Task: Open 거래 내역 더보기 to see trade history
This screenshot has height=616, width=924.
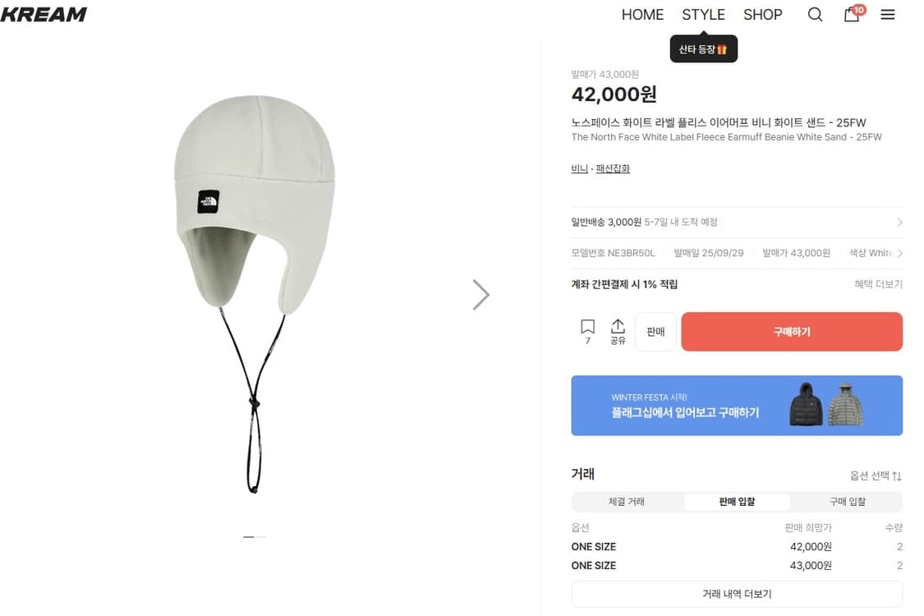Action: (737, 593)
